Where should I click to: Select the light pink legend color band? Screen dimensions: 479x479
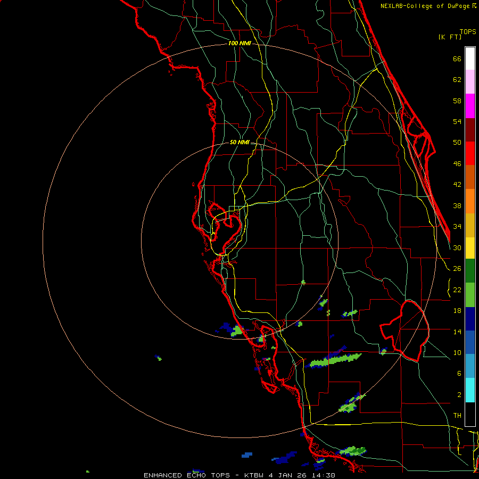point(470,81)
